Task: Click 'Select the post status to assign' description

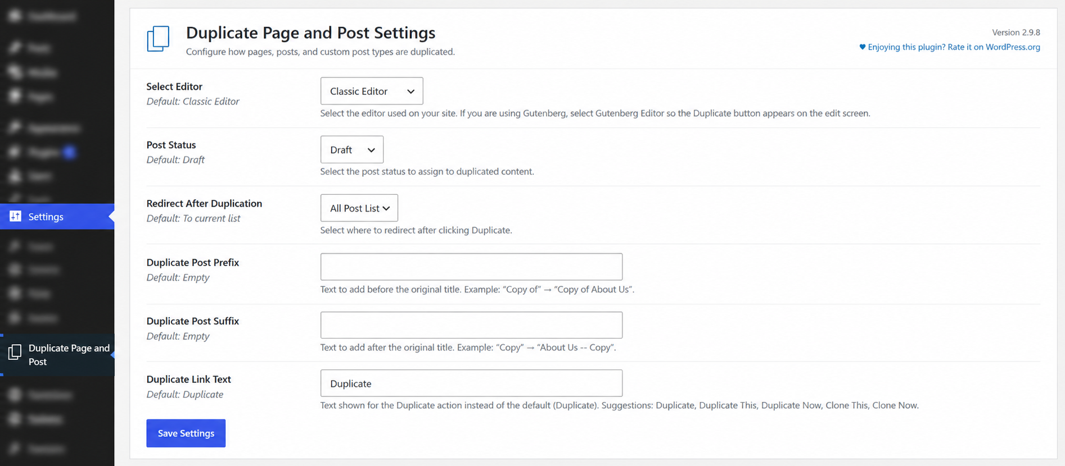Action: [427, 172]
